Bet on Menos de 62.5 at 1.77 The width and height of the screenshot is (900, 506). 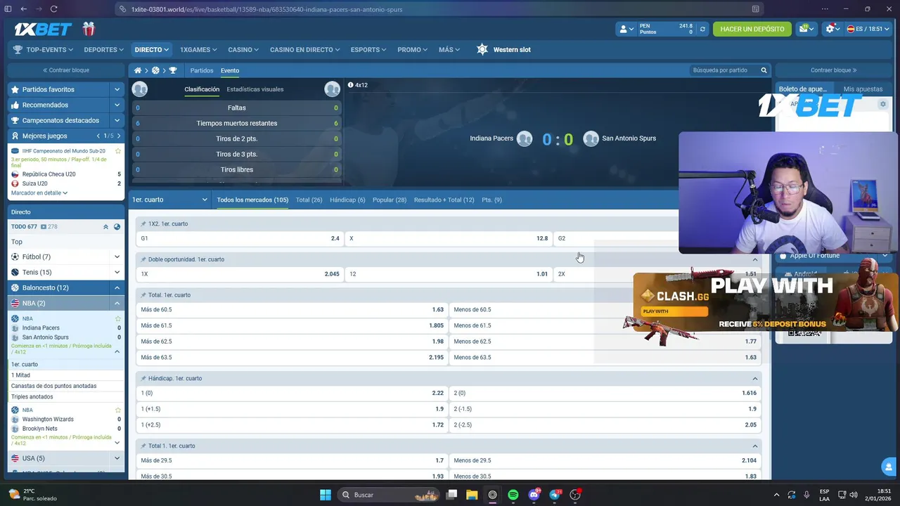point(605,342)
